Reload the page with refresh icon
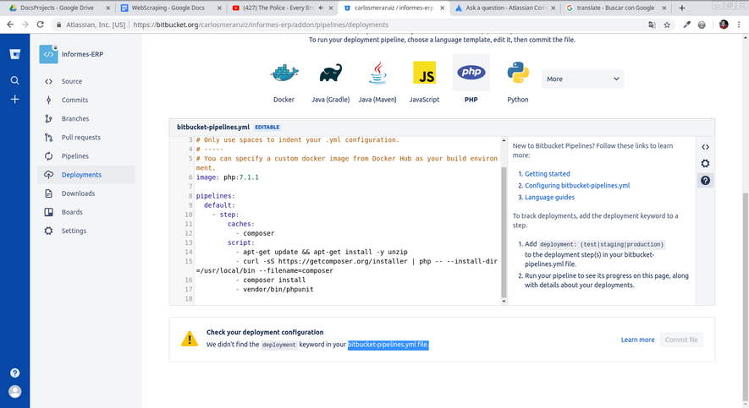 click(40, 24)
